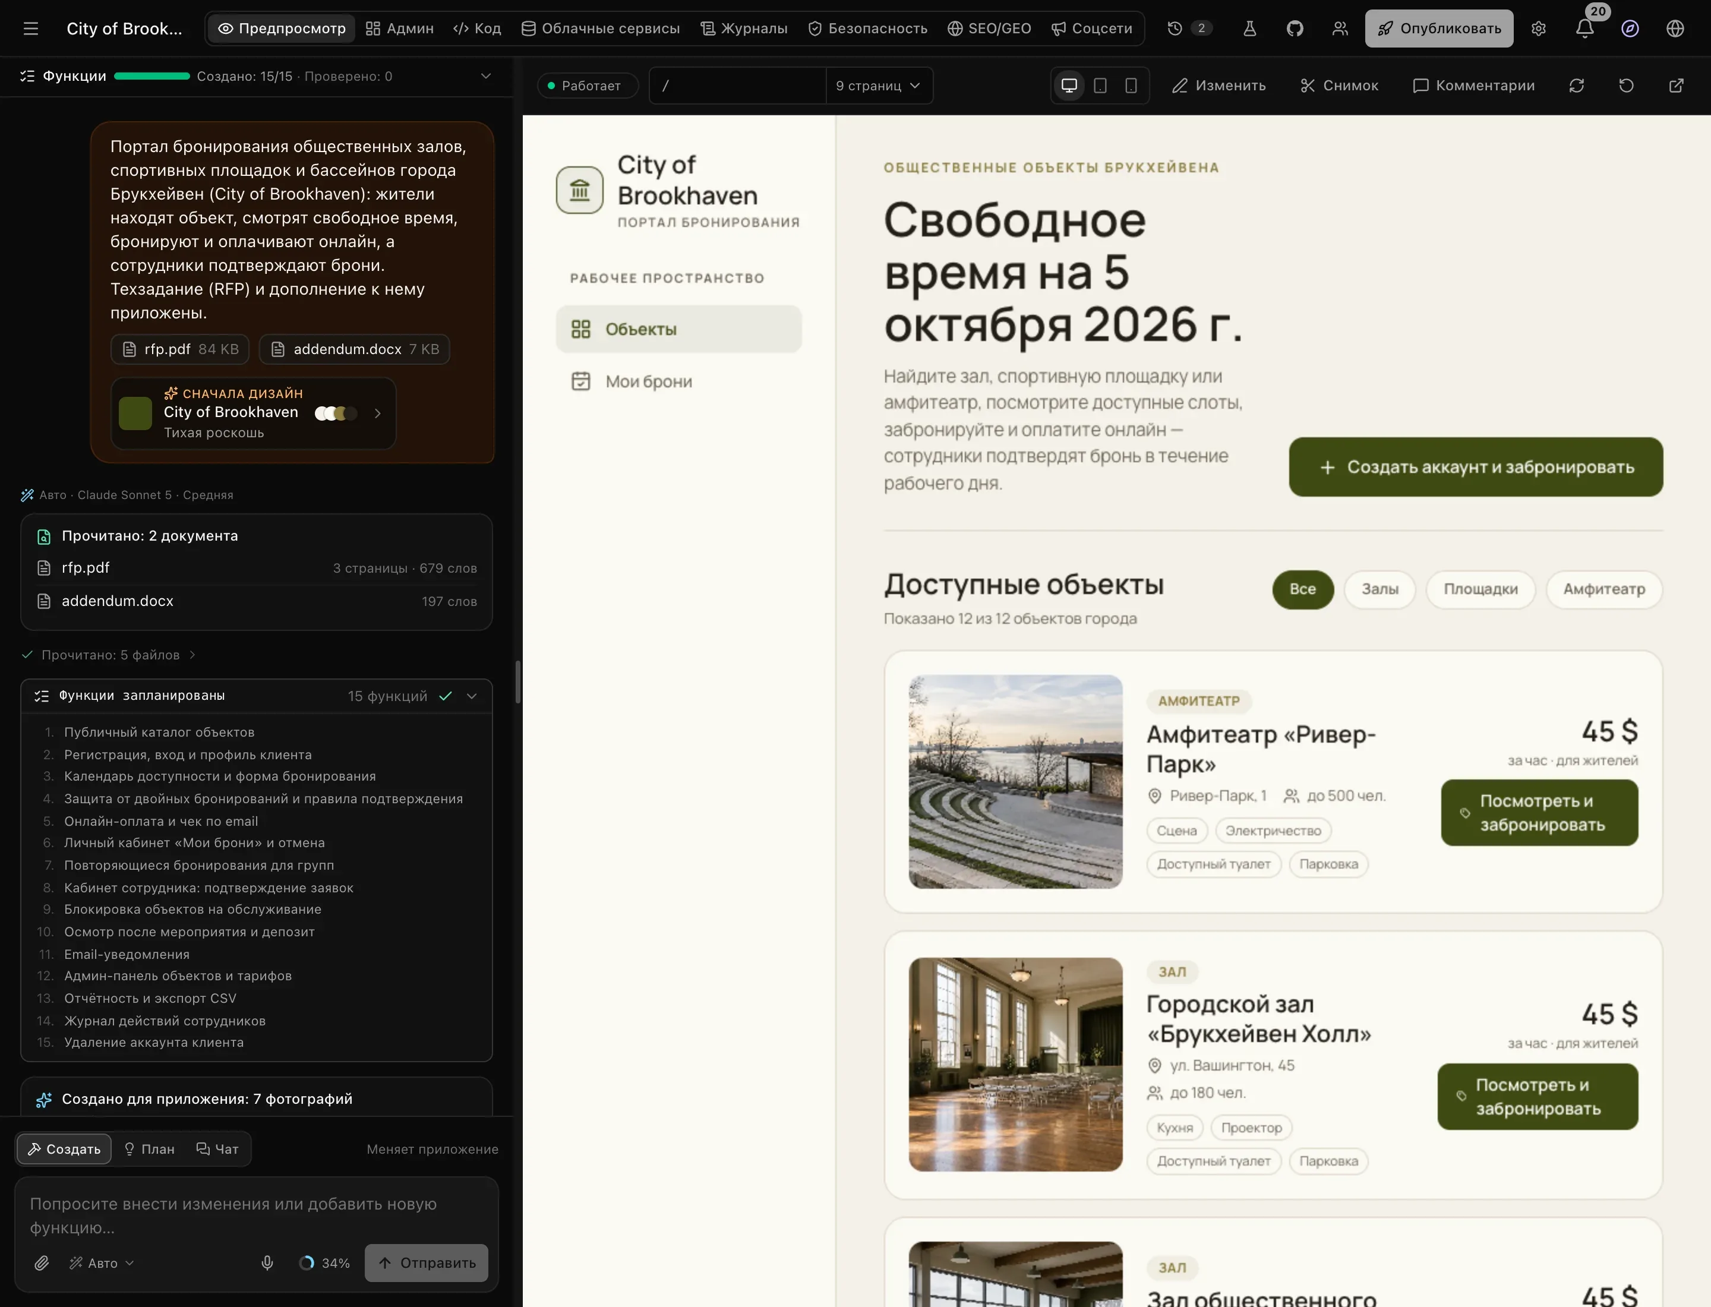
Task: Open the Авто model dropdown
Action: pos(102,1262)
